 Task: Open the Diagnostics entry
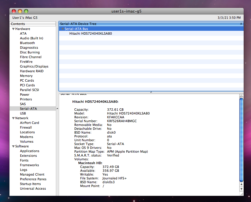[29, 48]
